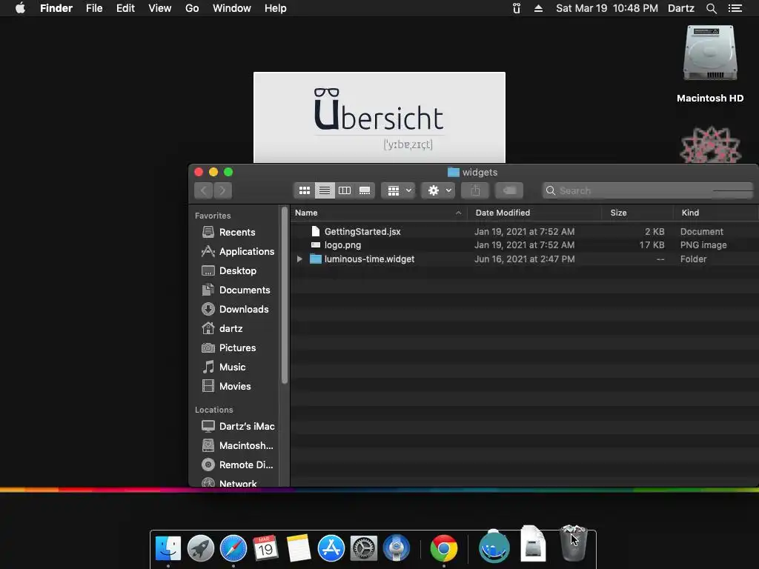The image size is (759, 569).
Task: Click the date and time display
Action: click(607, 8)
